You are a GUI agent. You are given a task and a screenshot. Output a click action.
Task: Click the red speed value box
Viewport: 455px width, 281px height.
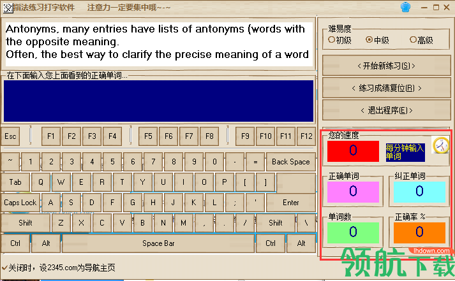point(353,151)
